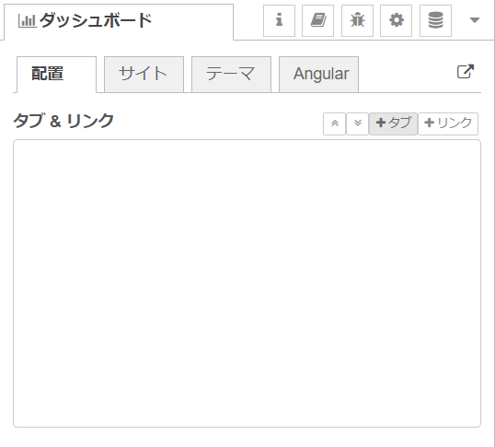The height and width of the screenshot is (447, 495).
Task: Open dashboard in new window icon
Action: (x=466, y=72)
